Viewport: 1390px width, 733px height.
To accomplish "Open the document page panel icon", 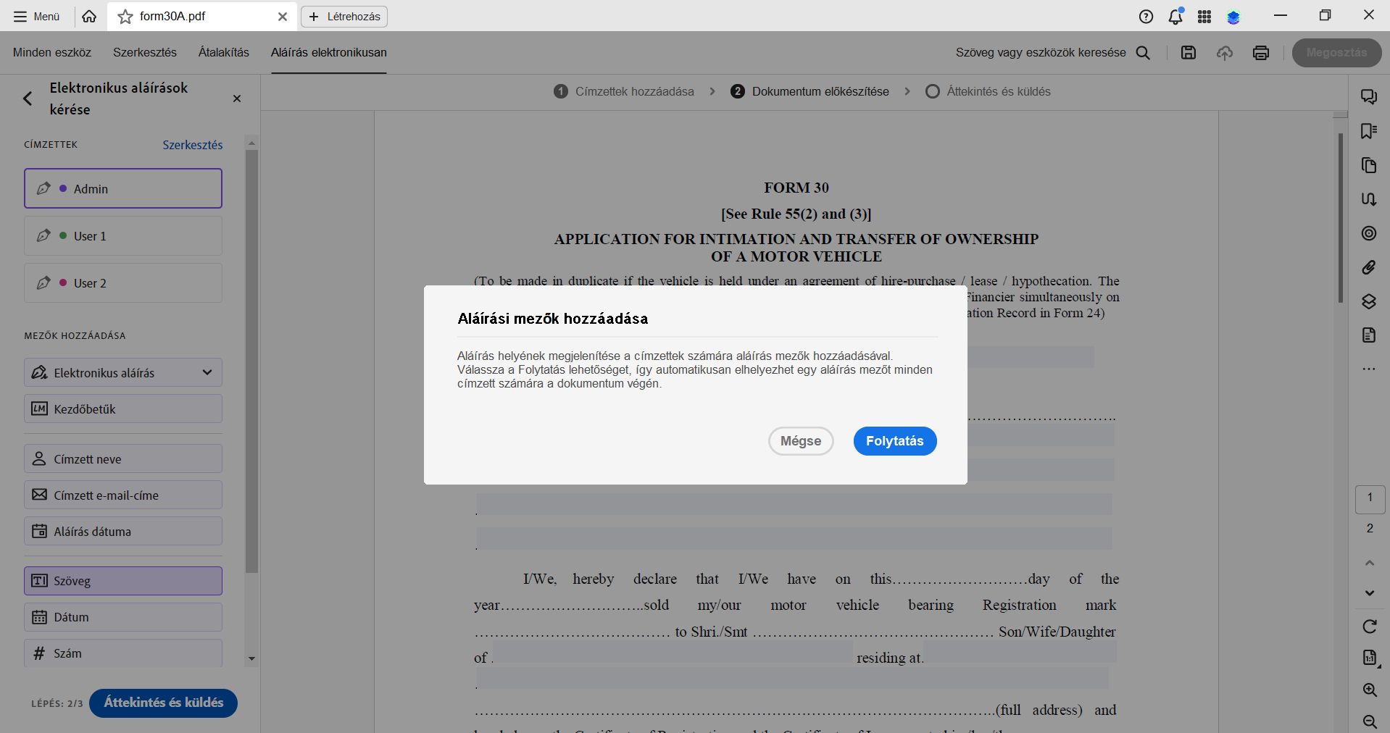I will (x=1369, y=335).
